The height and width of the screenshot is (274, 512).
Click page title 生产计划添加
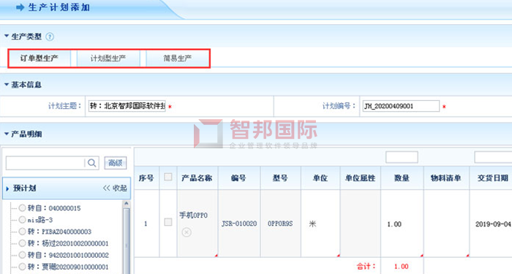59,7
